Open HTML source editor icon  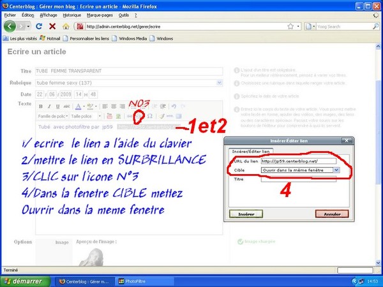[x=170, y=116]
